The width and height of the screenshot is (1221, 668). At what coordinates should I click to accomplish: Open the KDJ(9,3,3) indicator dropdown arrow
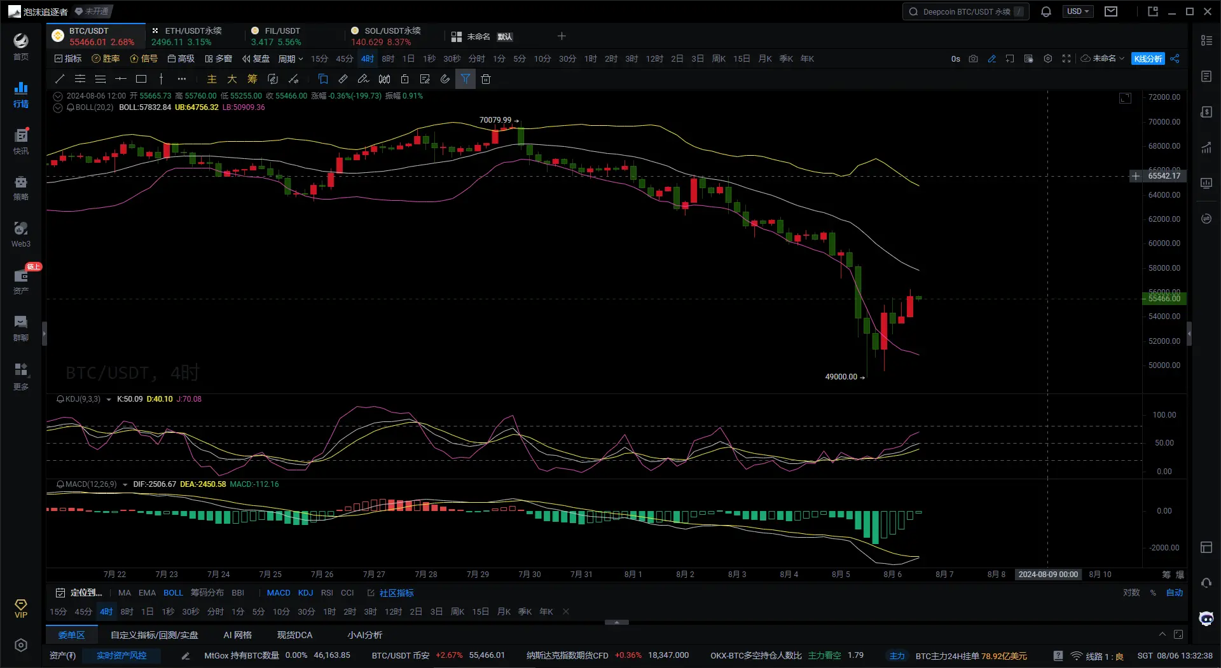point(109,399)
